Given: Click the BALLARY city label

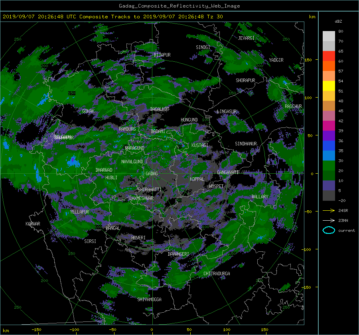Looking at the screenshot, I should [x=260, y=197].
